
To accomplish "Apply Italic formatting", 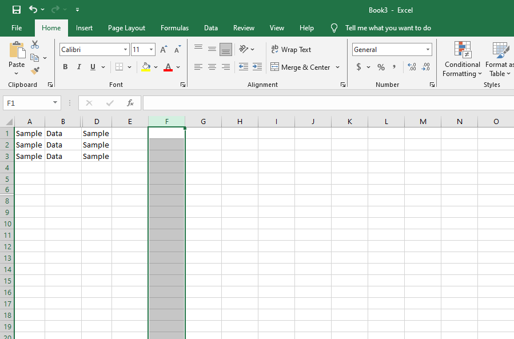I will pos(79,67).
